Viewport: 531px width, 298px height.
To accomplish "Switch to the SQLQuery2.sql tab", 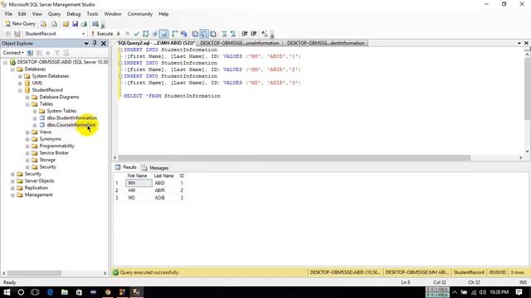I will pos(156,43).
